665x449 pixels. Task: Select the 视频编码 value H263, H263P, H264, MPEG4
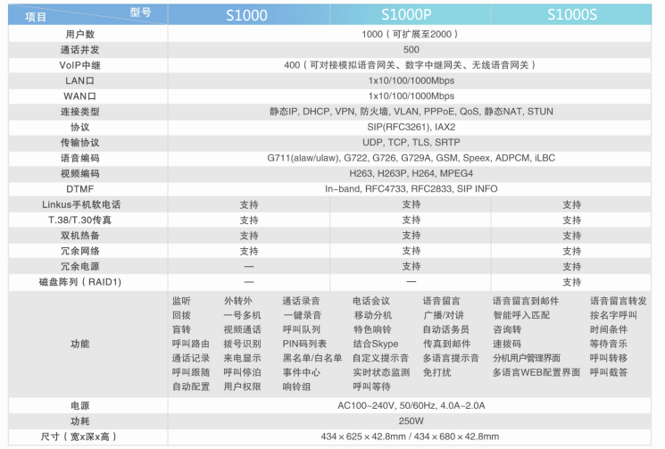(411, 173)
